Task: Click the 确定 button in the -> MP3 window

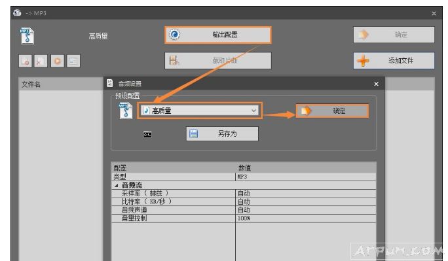Action: point(394,35)
